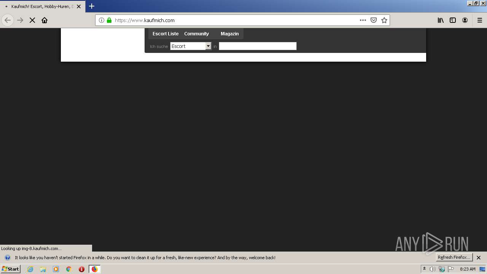
Task: Click the Show Desktop button
Action: [x=482, y=269]
